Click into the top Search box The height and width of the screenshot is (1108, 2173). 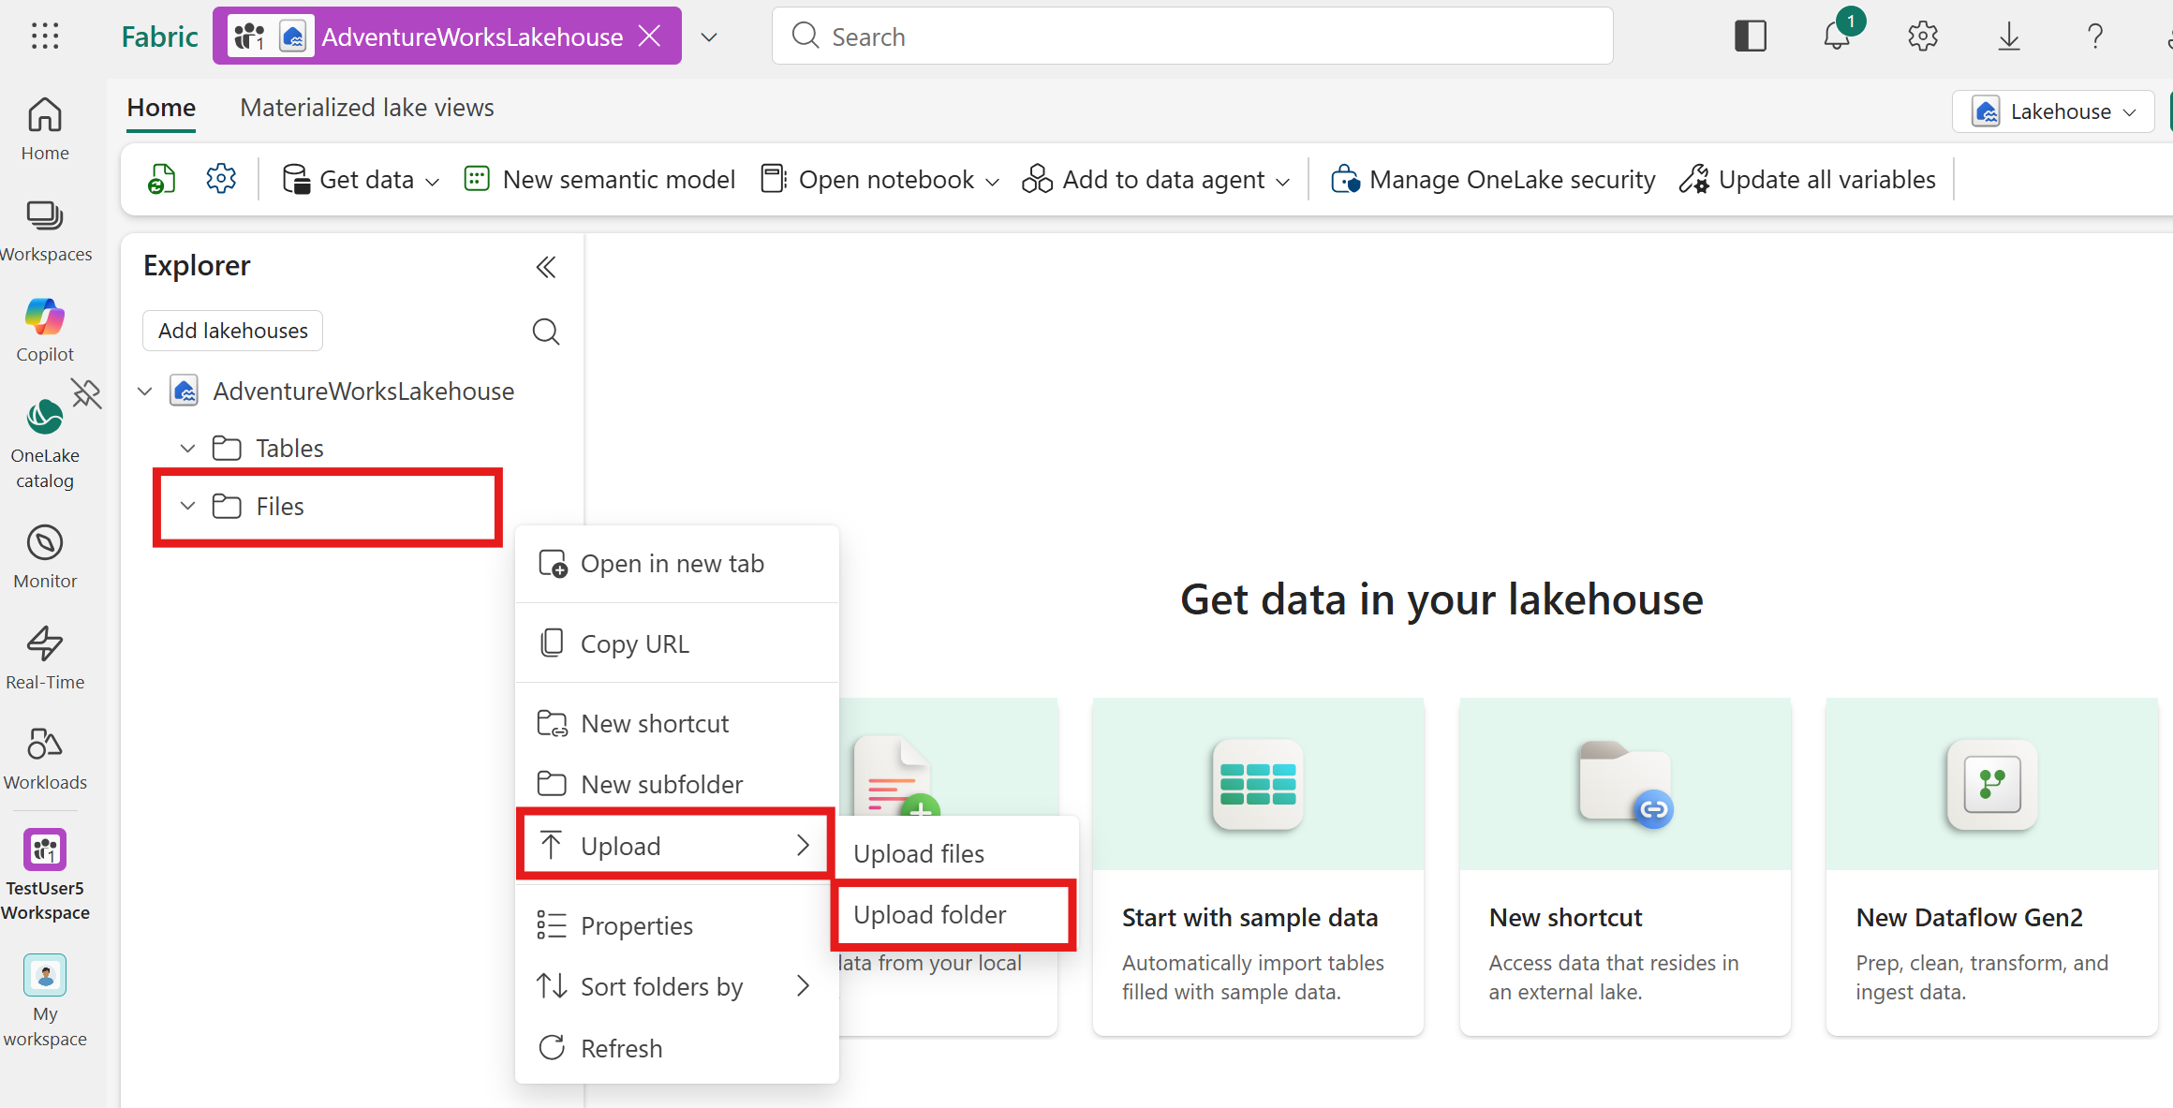coord(1191,37)
